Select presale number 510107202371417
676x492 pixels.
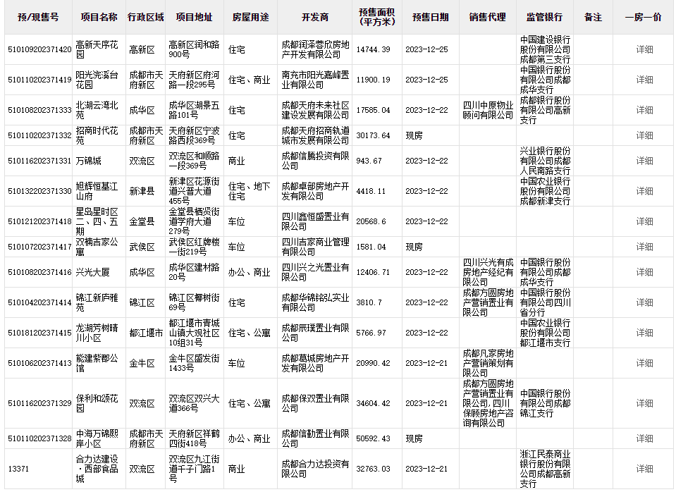(39, 247)
